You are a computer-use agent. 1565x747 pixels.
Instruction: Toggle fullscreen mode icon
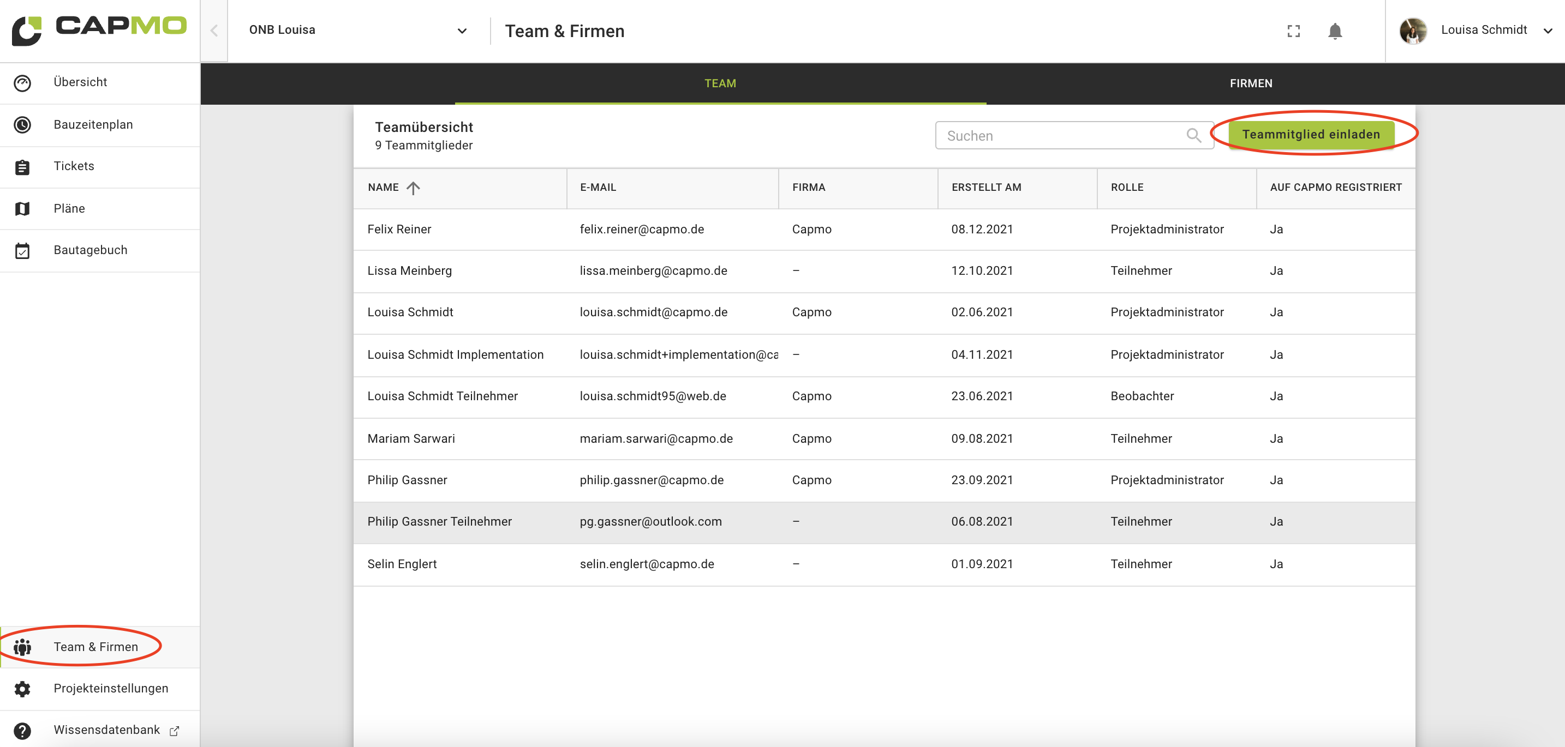[1293, 31]
